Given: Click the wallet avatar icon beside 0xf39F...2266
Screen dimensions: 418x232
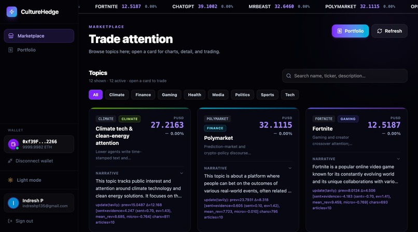Looking at the screenshot, I should [x=13, y=144].
